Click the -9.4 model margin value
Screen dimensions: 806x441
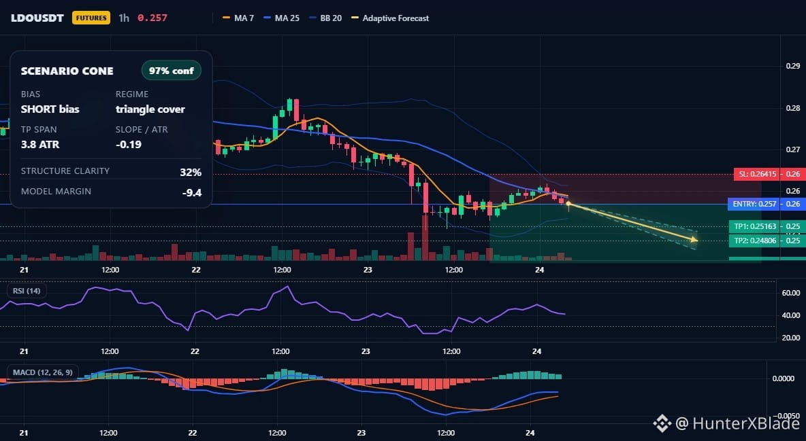click(x=192, y=193)
